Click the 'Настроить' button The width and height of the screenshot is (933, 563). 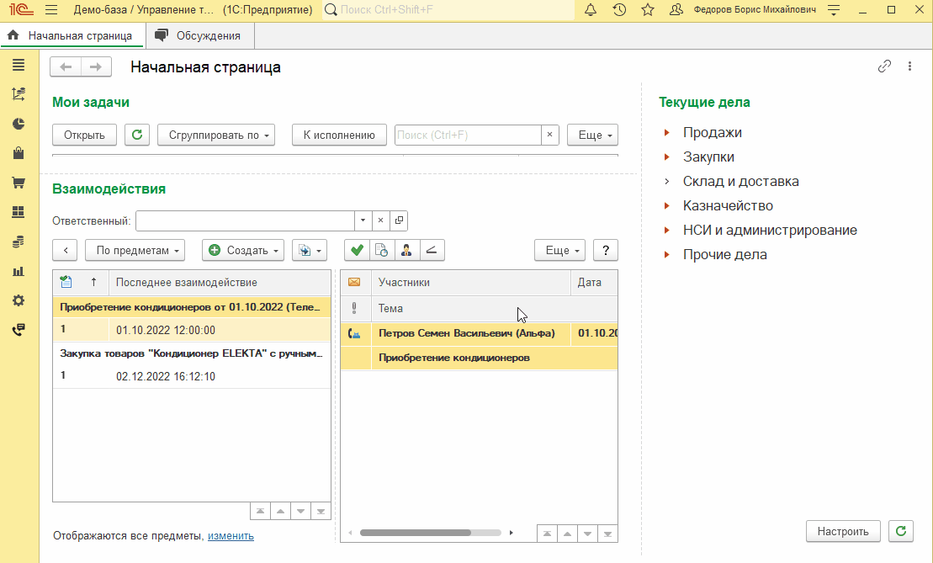843,531
